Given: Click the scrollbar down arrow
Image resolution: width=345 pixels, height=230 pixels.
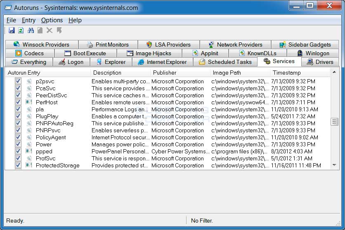Looking at the screenshot, I should [x=334, y=165].
